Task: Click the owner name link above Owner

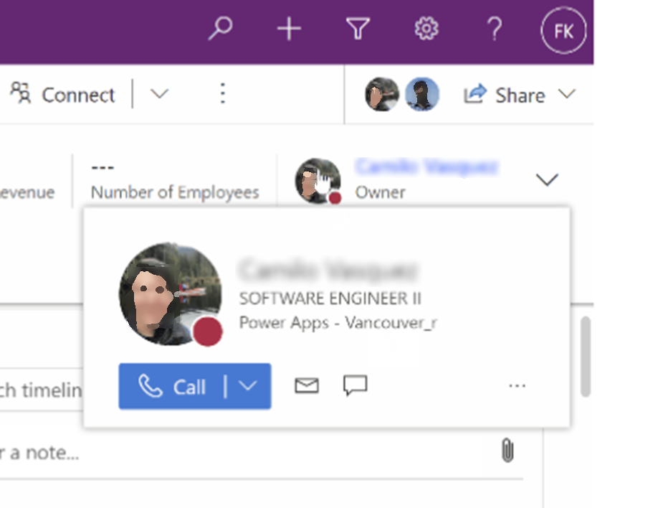Action: (x=426, y=166)
